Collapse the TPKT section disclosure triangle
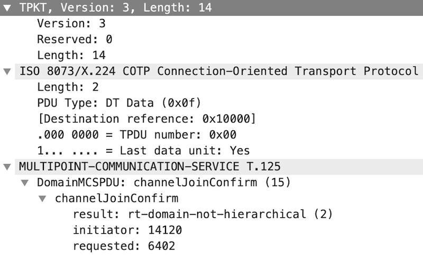The height and width of the screenshot is (257, 423). pos(7,8)
